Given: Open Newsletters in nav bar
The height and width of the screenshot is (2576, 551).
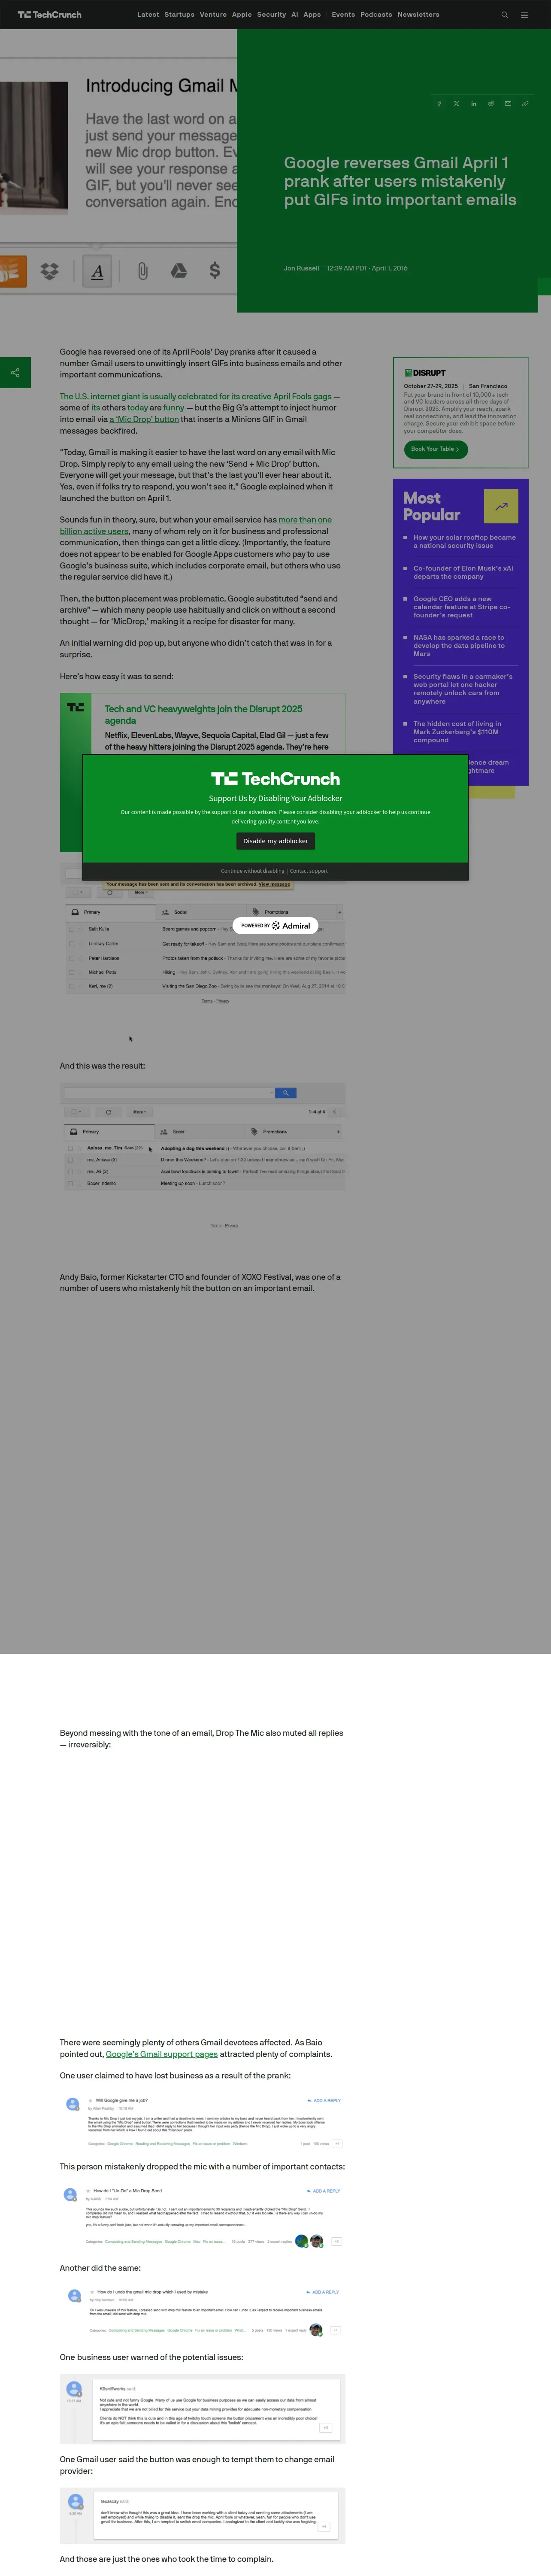Looking at the screenshot, I should point(418,15).
